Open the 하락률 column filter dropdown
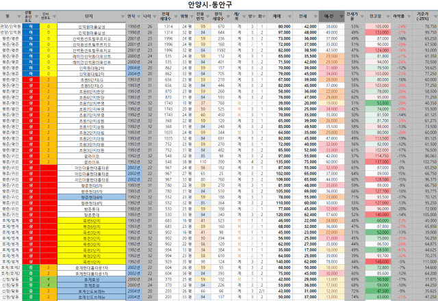 [409, 16]
